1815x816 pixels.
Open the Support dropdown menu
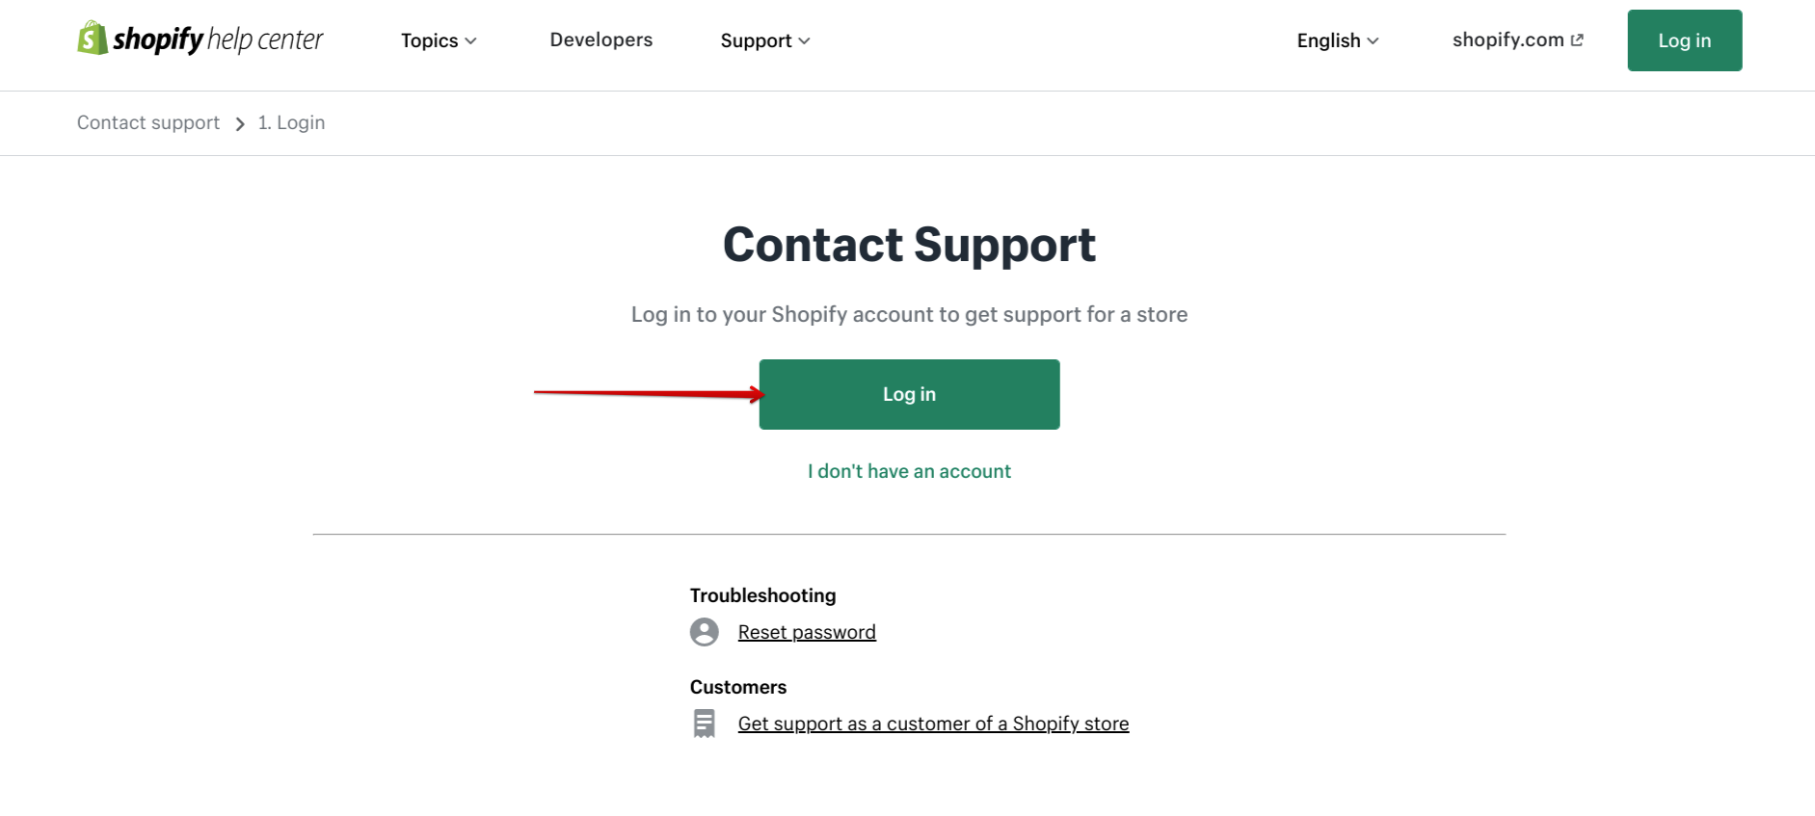(x=764, y=40)
